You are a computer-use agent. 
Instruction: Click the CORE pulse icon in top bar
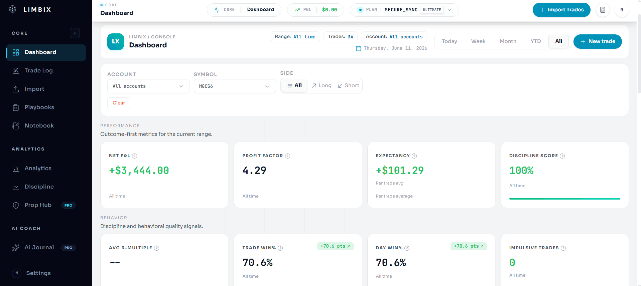tap(217, 10)
